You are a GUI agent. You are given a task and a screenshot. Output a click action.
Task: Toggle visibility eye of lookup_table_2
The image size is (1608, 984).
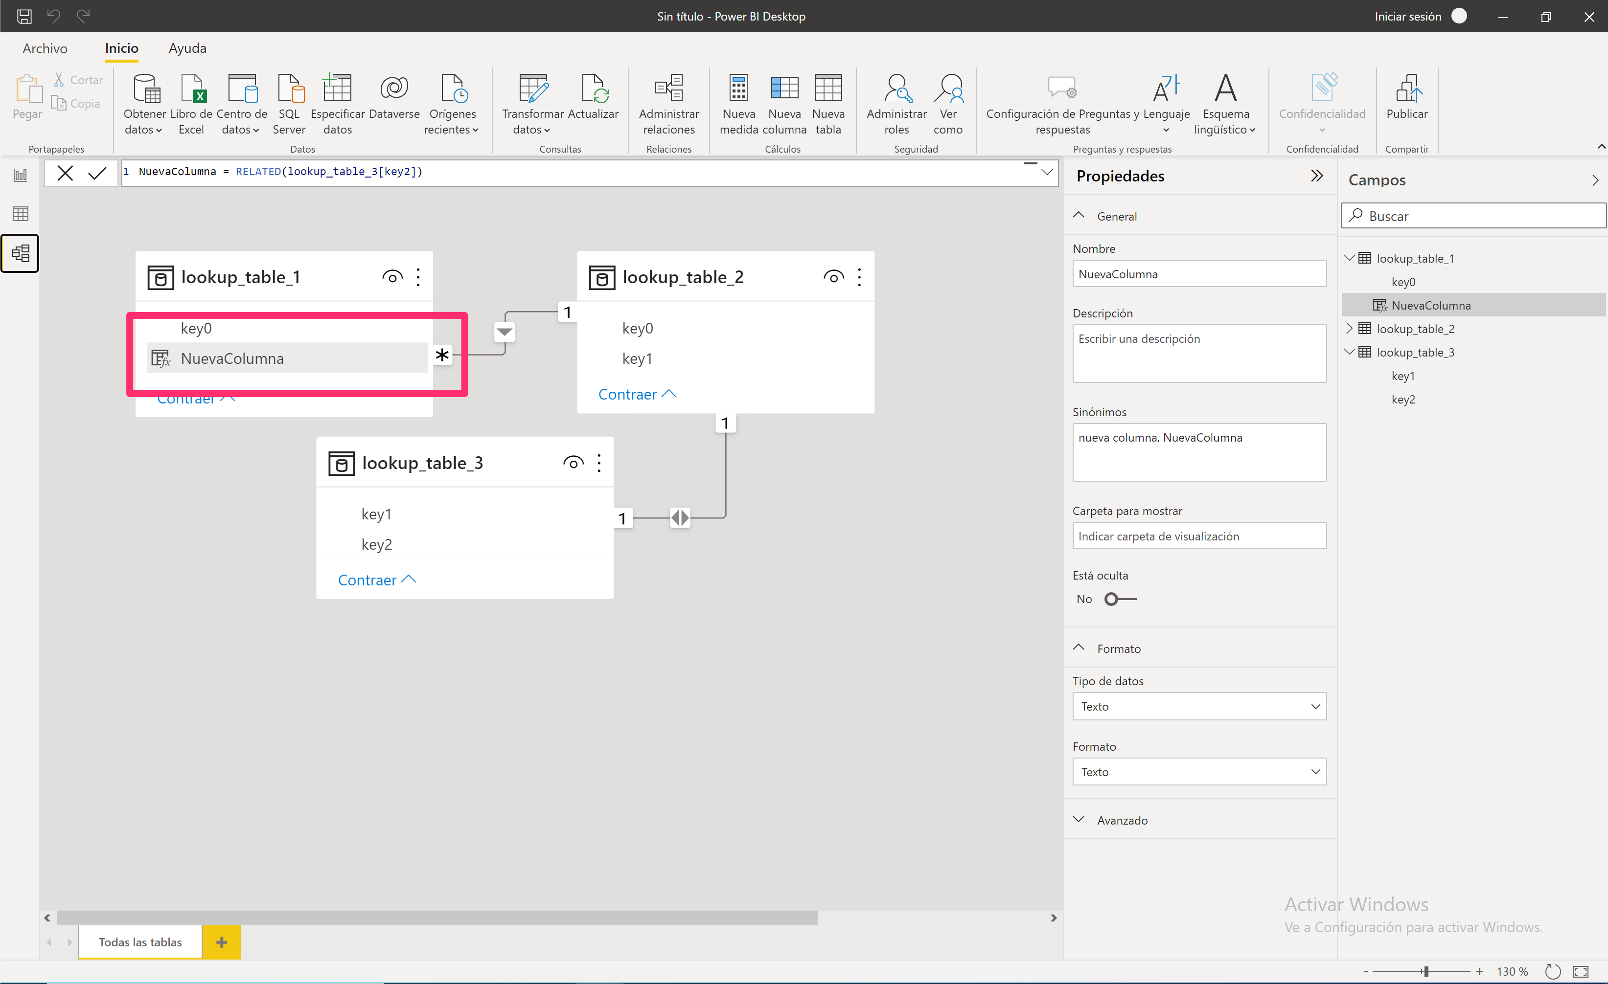click(x=833, y=276)
